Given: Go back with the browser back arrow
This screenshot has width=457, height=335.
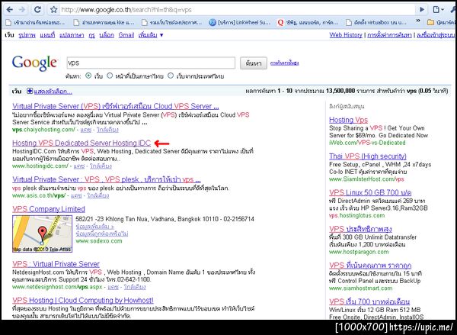Looking at the screenshot, I should (10, 10).
